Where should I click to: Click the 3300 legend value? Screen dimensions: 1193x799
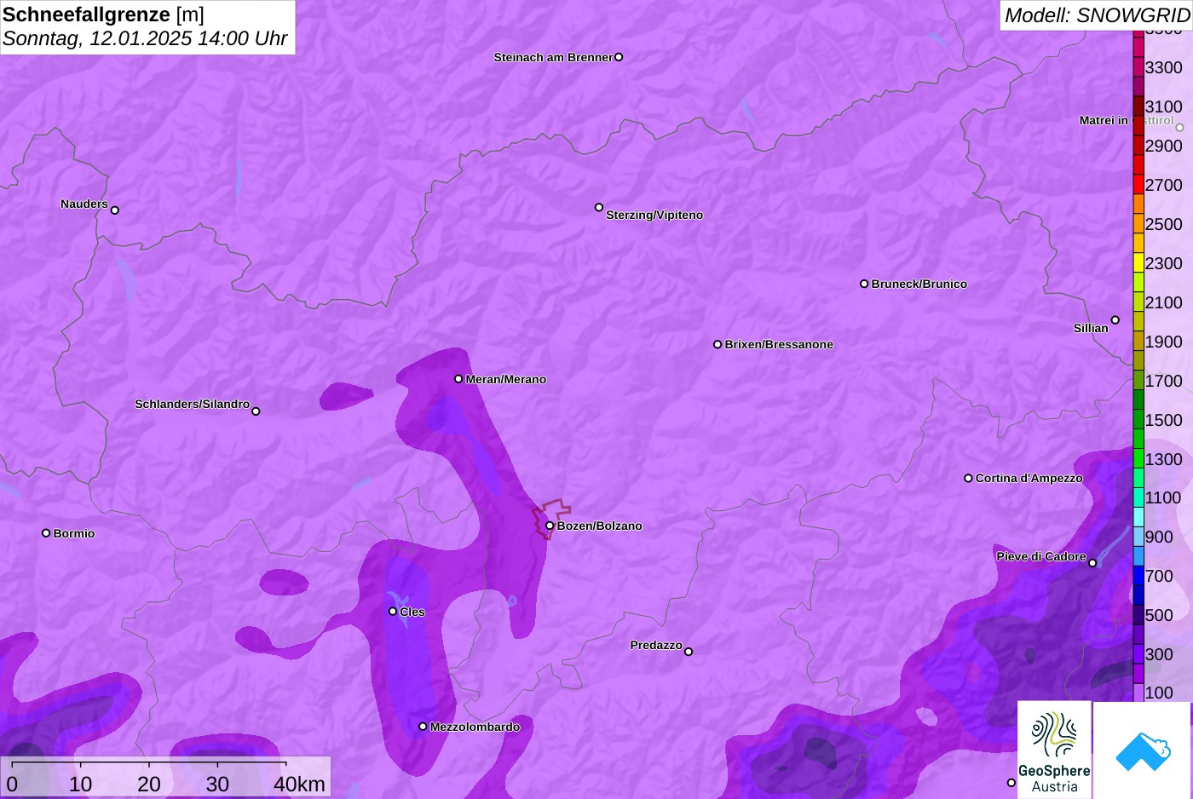(x=1164, y=67)
